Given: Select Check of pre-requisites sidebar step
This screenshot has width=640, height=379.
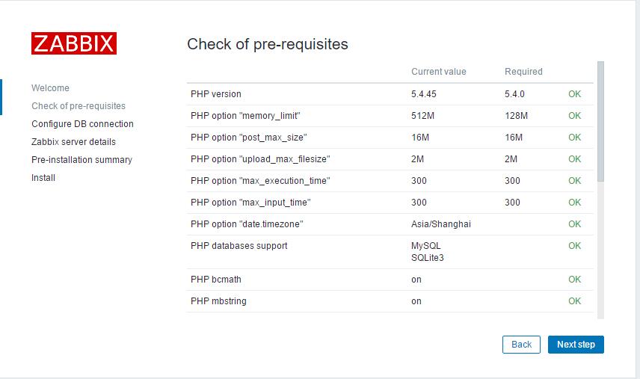Looking at the screenshot, I should [79, 106].
